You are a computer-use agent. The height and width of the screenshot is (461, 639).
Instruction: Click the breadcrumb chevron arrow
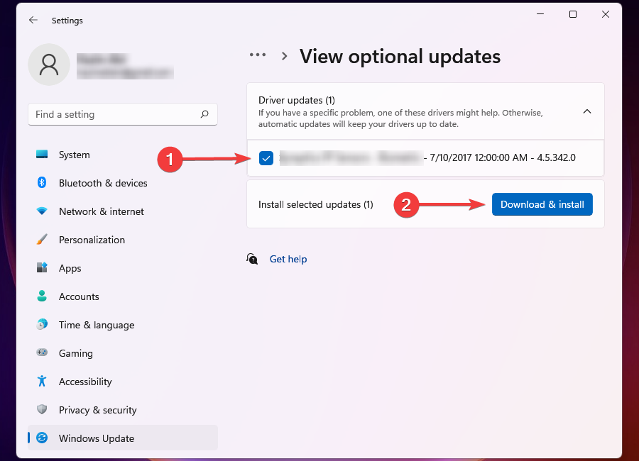pyautogui.click(x=285, y=56)
